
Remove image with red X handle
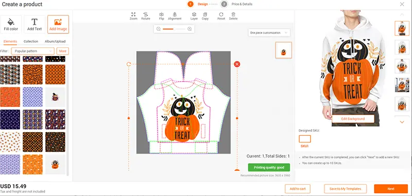(237, 64)
